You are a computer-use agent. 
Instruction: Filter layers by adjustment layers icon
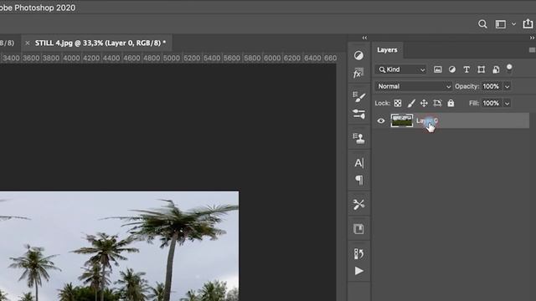[x=452, y=69]
